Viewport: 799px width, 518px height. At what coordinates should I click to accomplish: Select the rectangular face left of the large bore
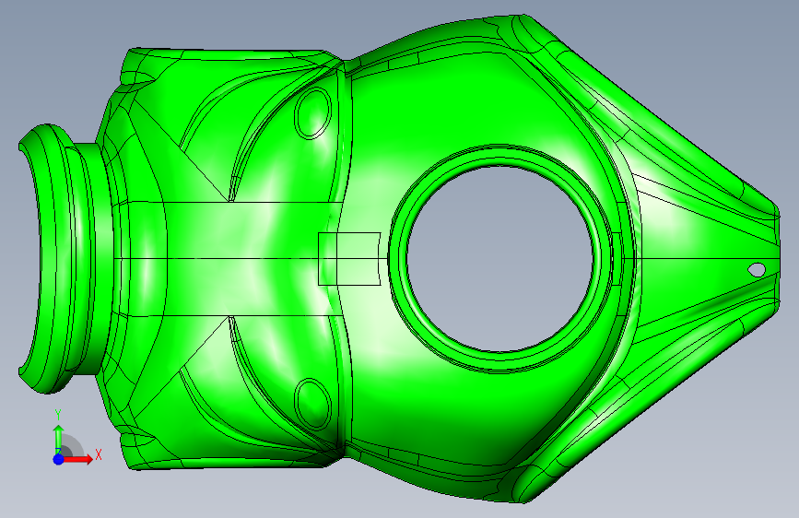tap(349, 259)
